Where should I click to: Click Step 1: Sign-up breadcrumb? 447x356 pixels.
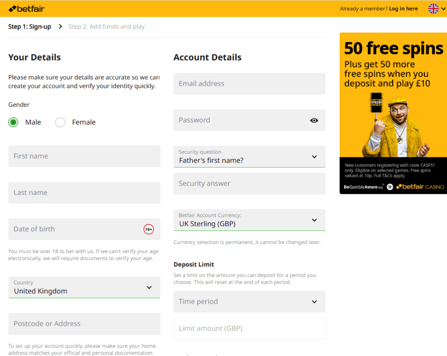[x=30, y=27]
